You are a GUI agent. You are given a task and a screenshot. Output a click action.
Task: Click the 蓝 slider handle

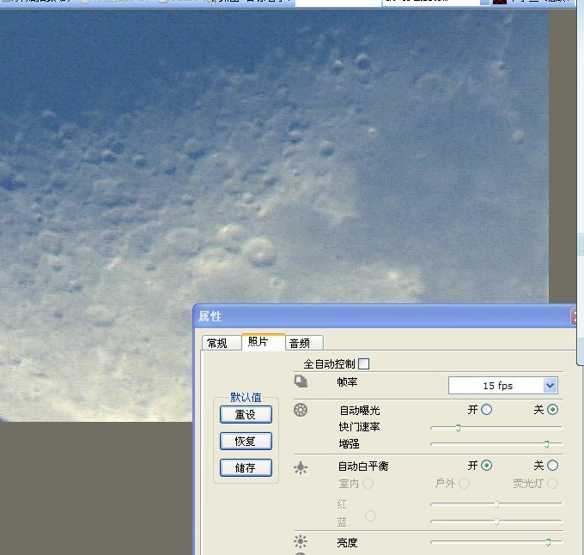point(496,521)
